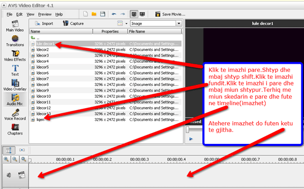Open the Transitions panel
The image size is (304, 189).
coord(15,41)
